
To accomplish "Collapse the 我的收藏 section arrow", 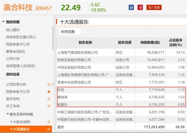I will pos(3,21).
